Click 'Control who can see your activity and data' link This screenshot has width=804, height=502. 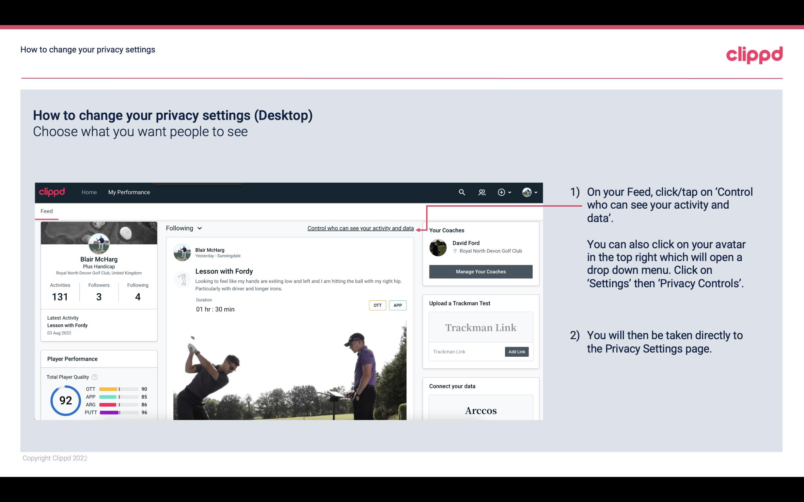click(x=360, y=228)
